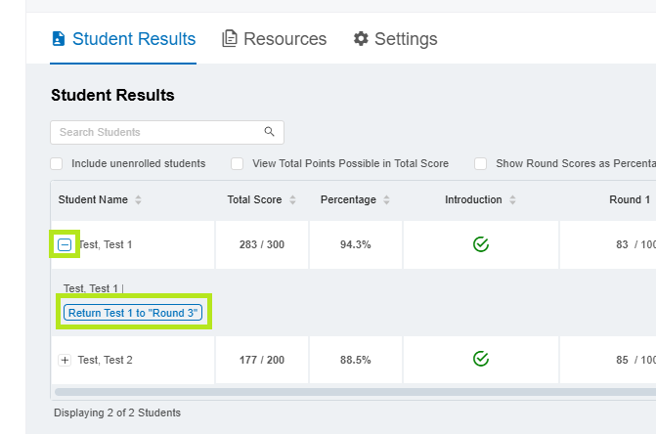The height and width of the screenshot is (434, 656).
Task: Click Test 2 Introduction green checkmark
Action: 480,360
